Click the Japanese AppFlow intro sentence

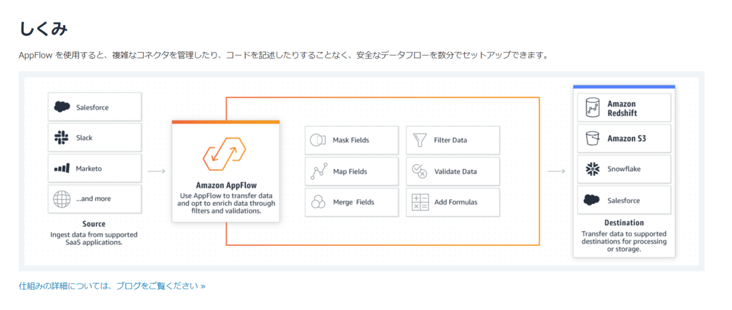click(x=284, y=55)
